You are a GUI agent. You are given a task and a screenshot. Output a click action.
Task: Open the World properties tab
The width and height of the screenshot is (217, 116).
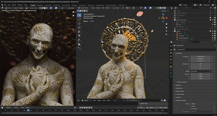pos(171,63)
